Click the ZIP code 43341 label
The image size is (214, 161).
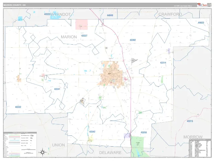coord(57,89)
